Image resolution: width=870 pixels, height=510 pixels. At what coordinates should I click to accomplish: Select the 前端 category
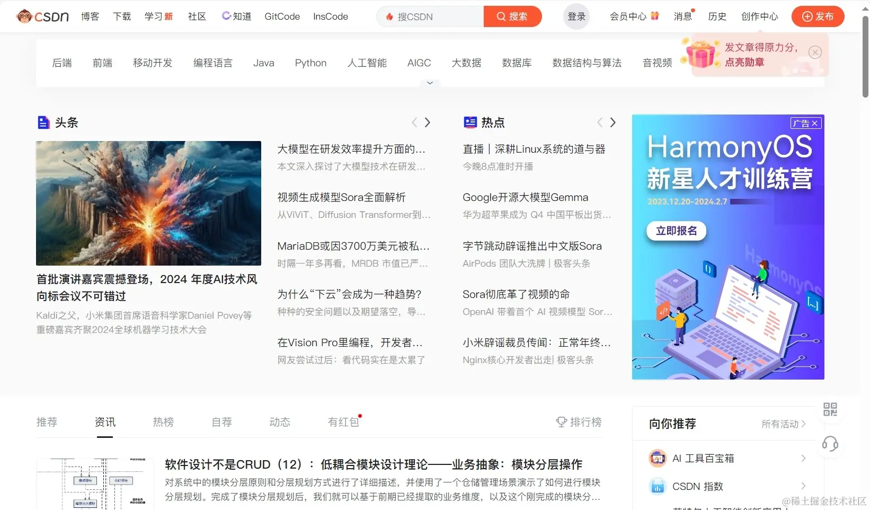tap(102, 63)
